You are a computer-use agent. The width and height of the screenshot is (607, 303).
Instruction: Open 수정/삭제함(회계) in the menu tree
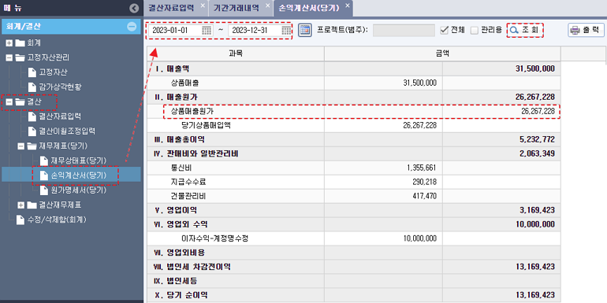pos(57,220)
